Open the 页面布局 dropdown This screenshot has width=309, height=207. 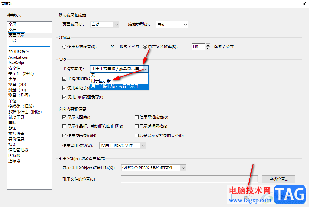click(x=105, y=25)
